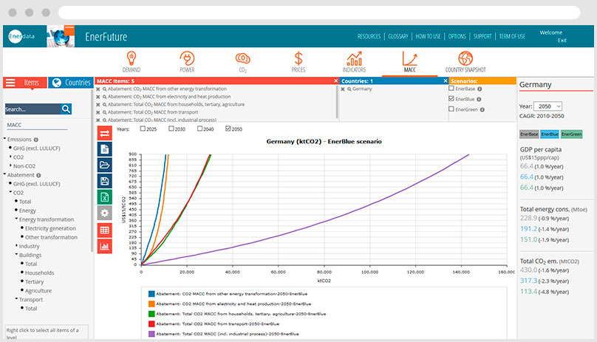Click into the Search input field
The height and width of the screenshot is (342, 597).
tap(32, 109)
